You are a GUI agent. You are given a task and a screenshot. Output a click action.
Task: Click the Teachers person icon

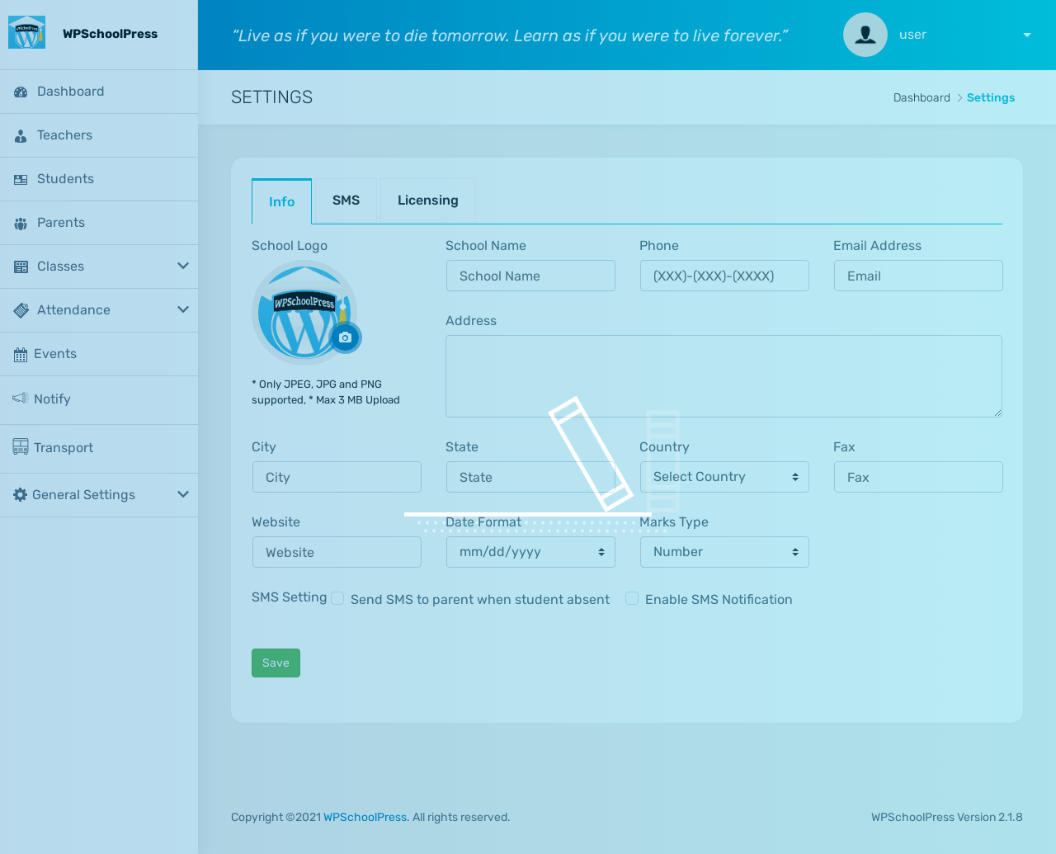point(21,136)
